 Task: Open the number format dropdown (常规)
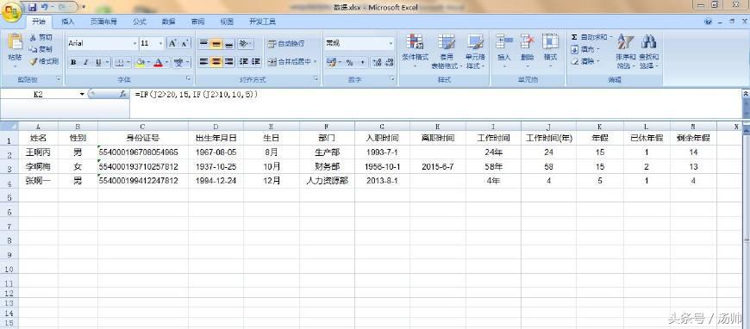(x=391, y=43)
